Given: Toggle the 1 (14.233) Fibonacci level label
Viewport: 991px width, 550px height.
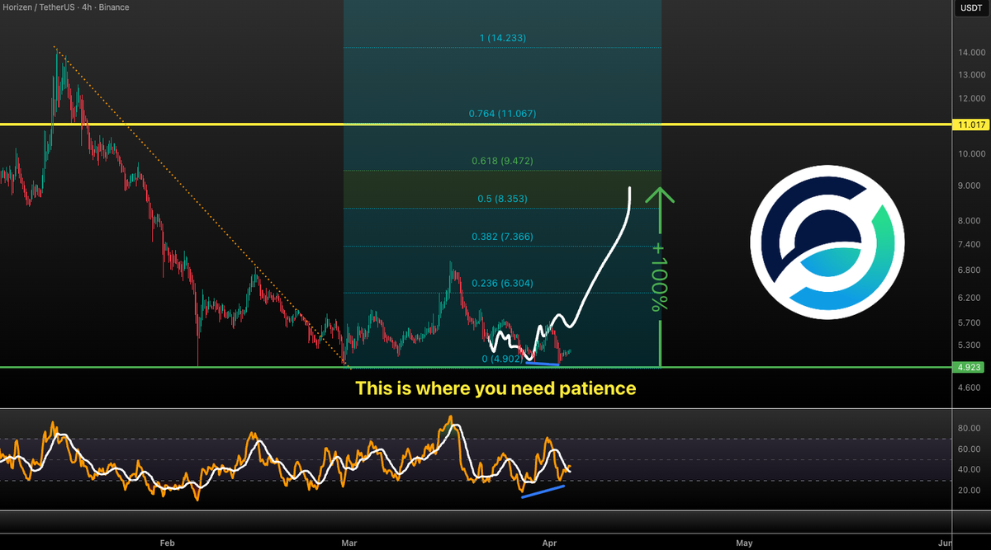Looking at the screenshot, I should click(502, 38).
